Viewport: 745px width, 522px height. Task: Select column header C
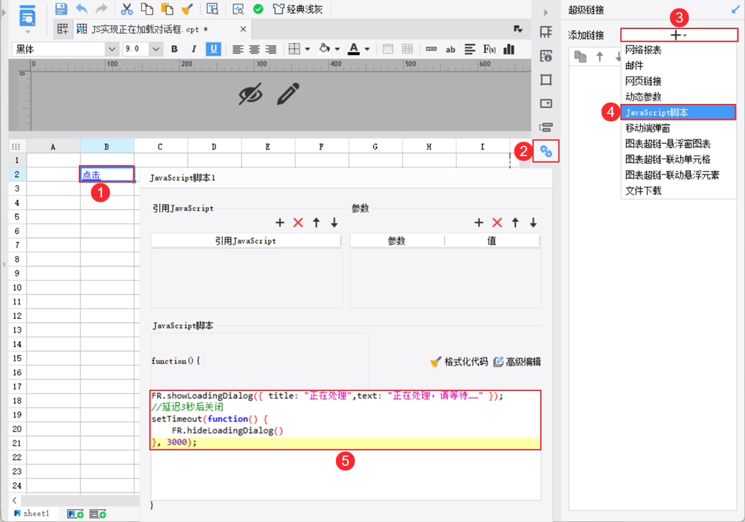point(160,147)
